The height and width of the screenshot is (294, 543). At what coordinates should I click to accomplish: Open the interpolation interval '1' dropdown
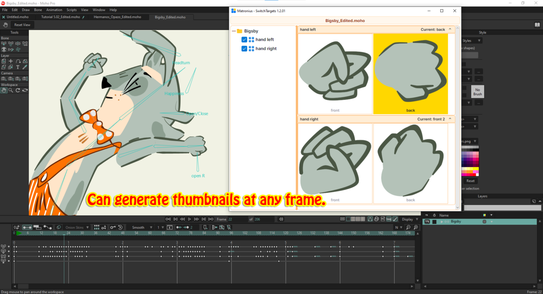click(160, 228)
